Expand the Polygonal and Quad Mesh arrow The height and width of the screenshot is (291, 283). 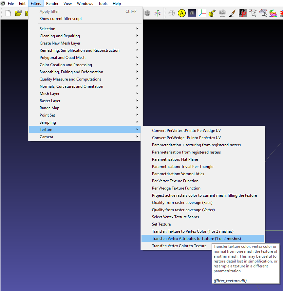pyautogui.click(x=137, y=57)
